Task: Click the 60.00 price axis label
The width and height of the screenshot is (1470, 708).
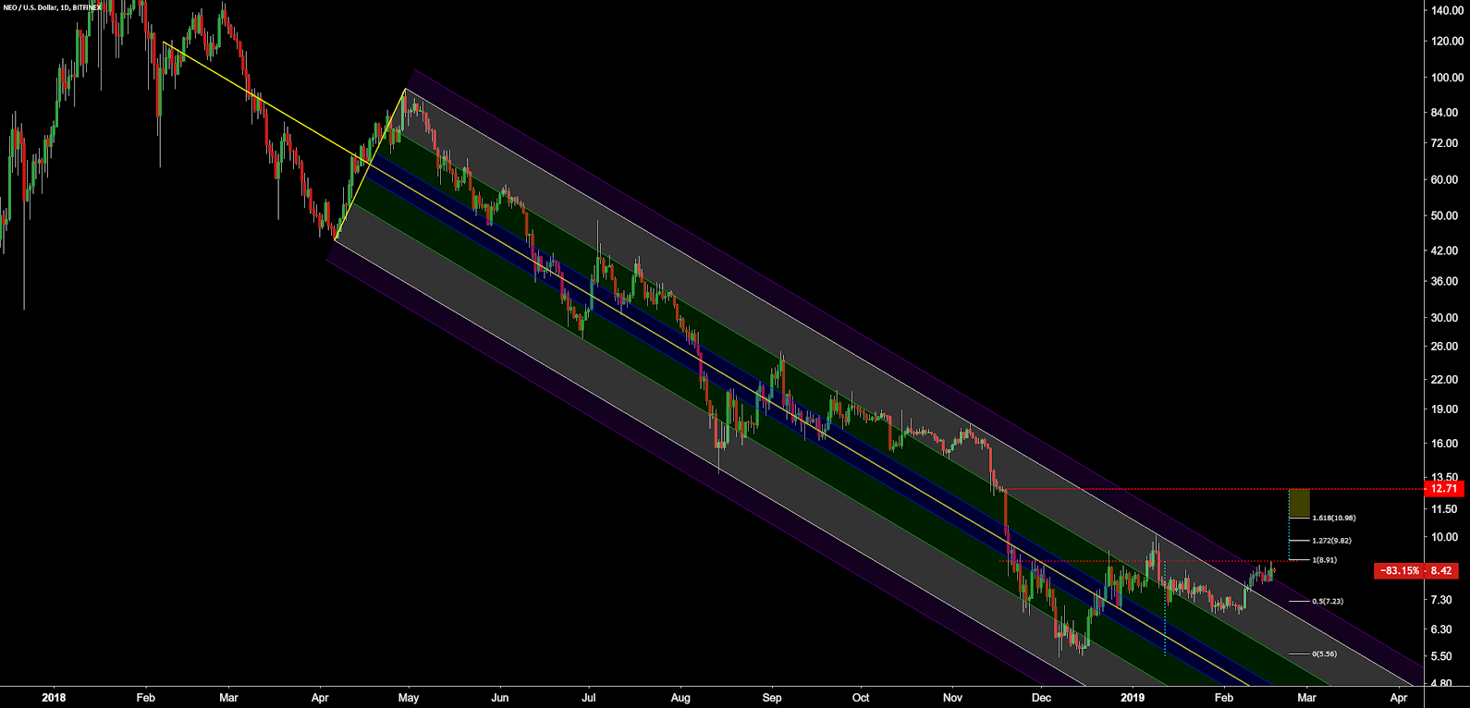Action: 1446,180
